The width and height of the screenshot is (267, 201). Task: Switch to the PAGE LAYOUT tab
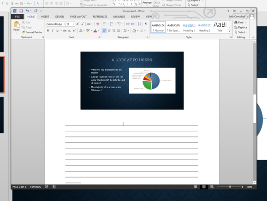78,17
